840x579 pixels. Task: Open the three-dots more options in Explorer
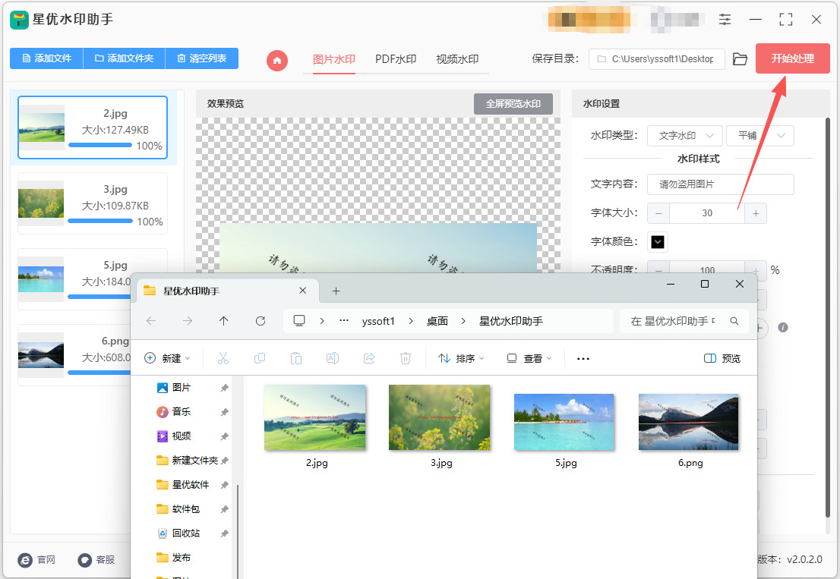pyautogui.click(x=583, y=358)
